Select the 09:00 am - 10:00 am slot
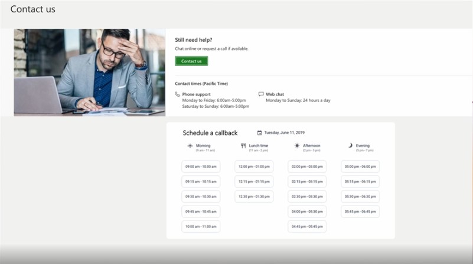The width and height of the screenshot is (473, 264). coord(201,167)
